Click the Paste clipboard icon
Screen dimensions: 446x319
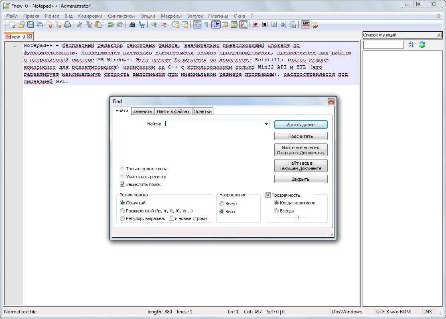point(98,25)
